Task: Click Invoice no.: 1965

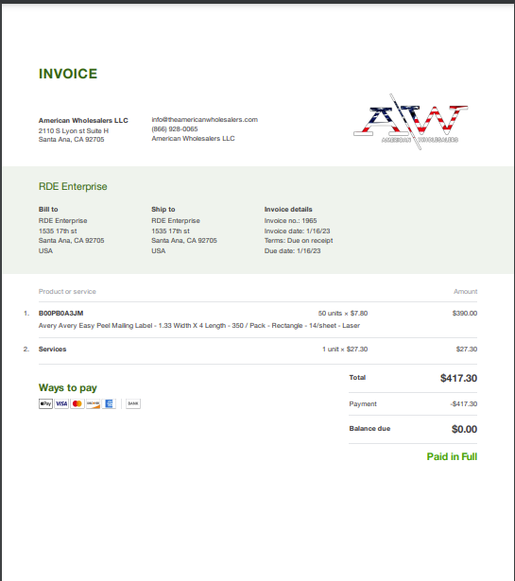Action: tap(290, 221)
